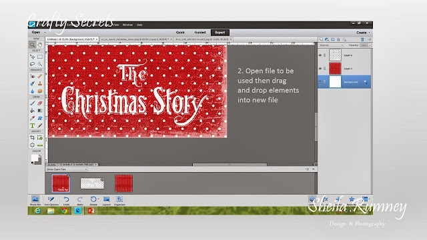427x240 pixels.
Task: Select the Hand tool
Action: tap(40, 45)
